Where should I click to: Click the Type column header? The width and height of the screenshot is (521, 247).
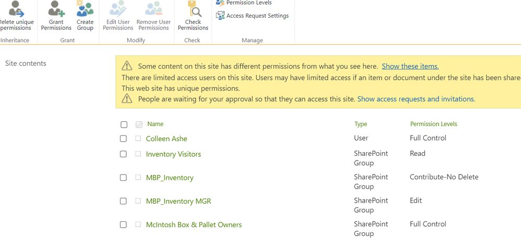click(360, 124)
